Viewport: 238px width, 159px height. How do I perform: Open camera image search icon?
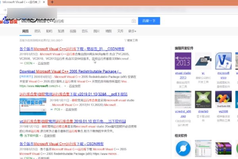click(134, 21)
